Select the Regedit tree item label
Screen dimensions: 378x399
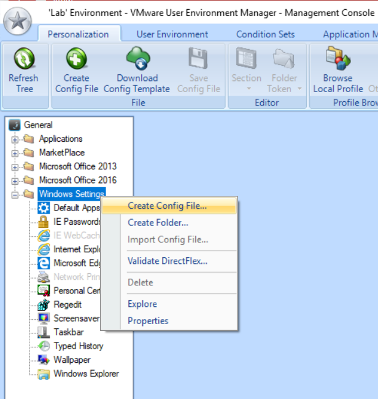point(67,304)
